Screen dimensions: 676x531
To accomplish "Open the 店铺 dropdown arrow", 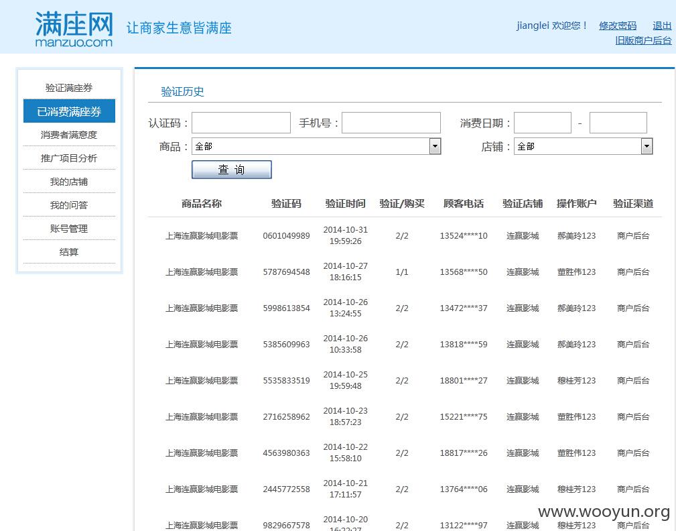I will point(647,146).
